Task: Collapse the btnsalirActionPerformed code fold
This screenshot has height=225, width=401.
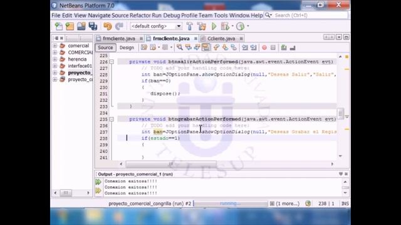Action: coord(112,62)
